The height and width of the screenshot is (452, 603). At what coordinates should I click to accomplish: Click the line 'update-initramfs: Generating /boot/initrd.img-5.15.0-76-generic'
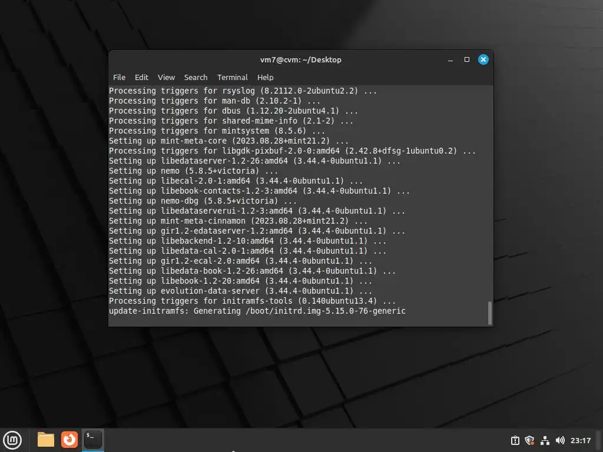[x=257, y=311]
